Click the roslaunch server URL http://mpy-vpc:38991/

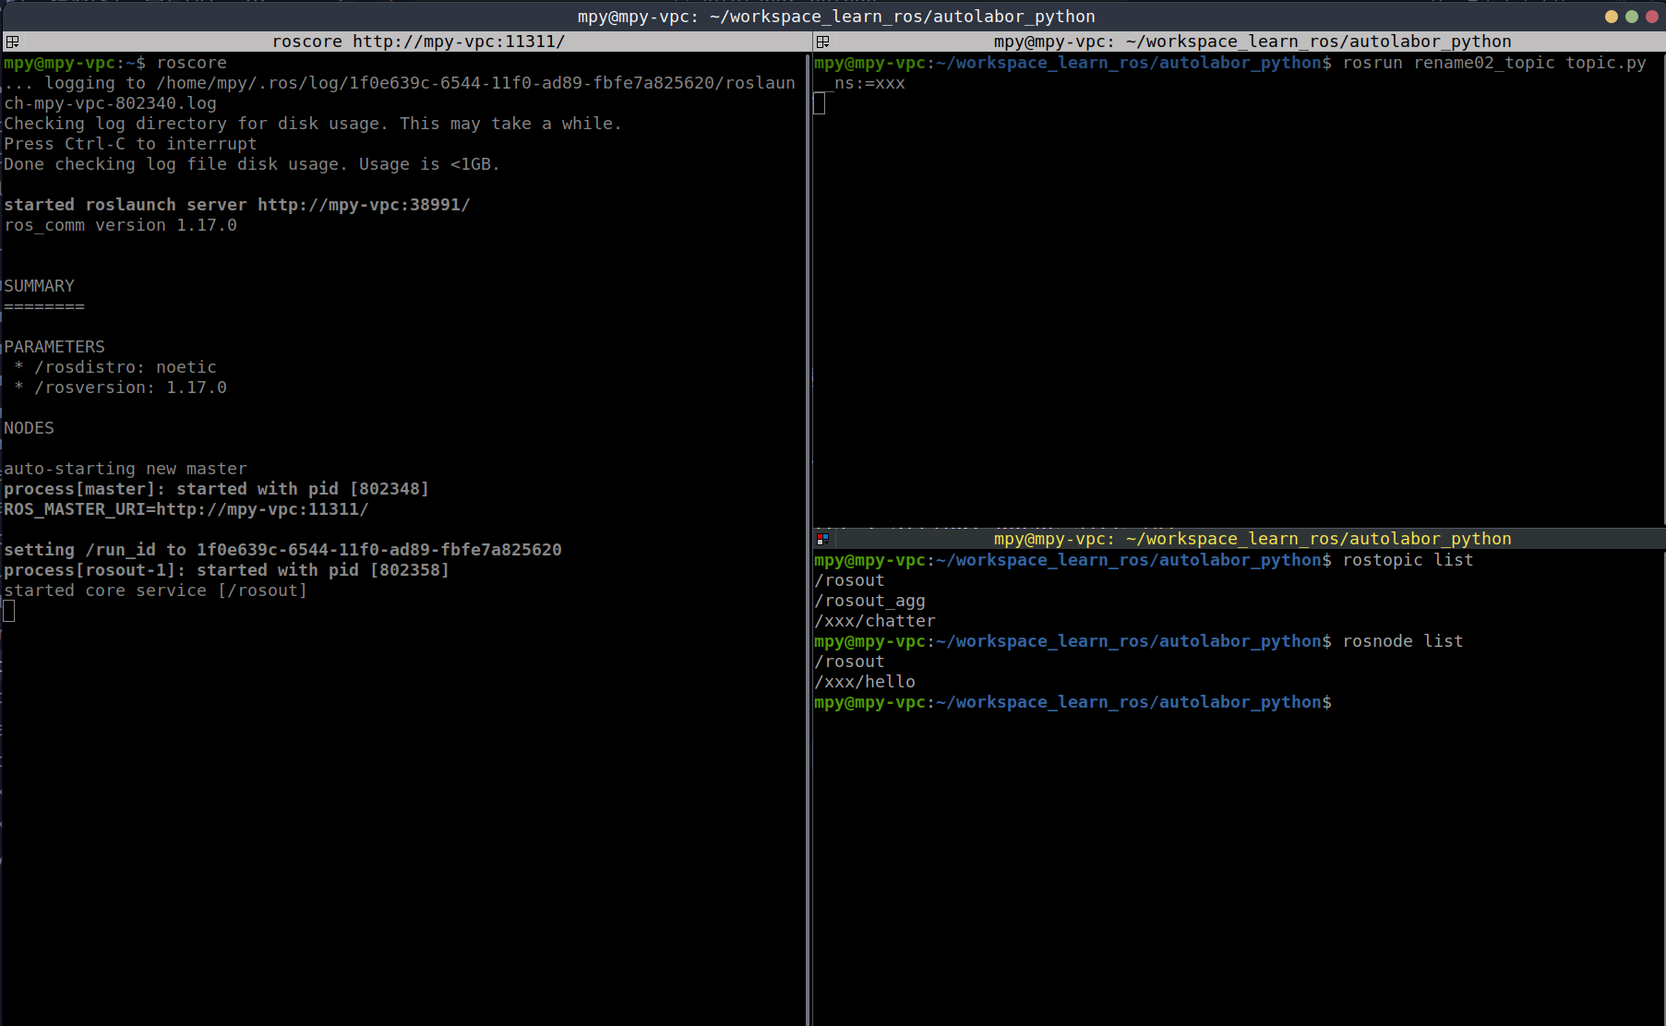tap(364, 205)
